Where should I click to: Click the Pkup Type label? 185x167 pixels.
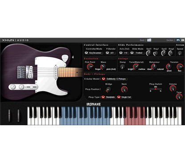94,97
